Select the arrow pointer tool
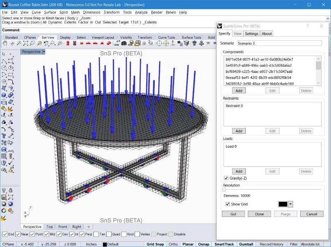This screenshot has height=247, width=331. point(4,54)
